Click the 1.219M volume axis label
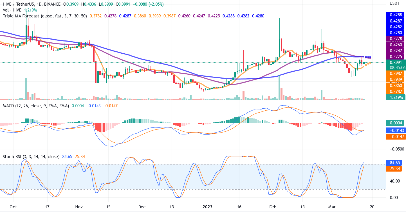The height and width of the screenshot is (212, 406). [396, 97]
